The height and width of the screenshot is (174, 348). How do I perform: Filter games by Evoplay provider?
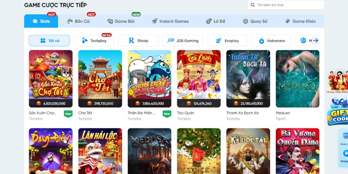click(x=227, y=40)
